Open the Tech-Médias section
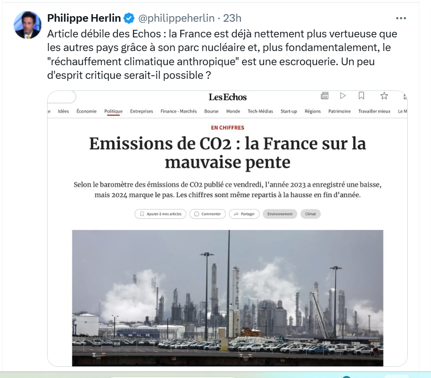The image size is (431, 378). (x=260, y=111)
